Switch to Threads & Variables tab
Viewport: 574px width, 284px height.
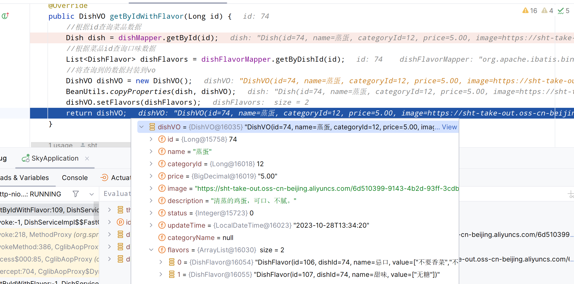tap(24, 178)
